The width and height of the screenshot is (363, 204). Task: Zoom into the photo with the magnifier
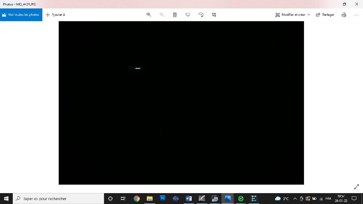coord(149,15)
